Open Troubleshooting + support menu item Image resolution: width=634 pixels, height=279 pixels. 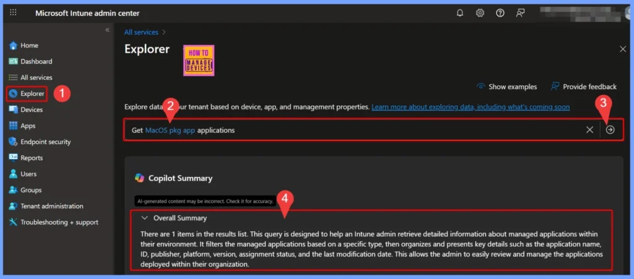[x=59, y=222]
